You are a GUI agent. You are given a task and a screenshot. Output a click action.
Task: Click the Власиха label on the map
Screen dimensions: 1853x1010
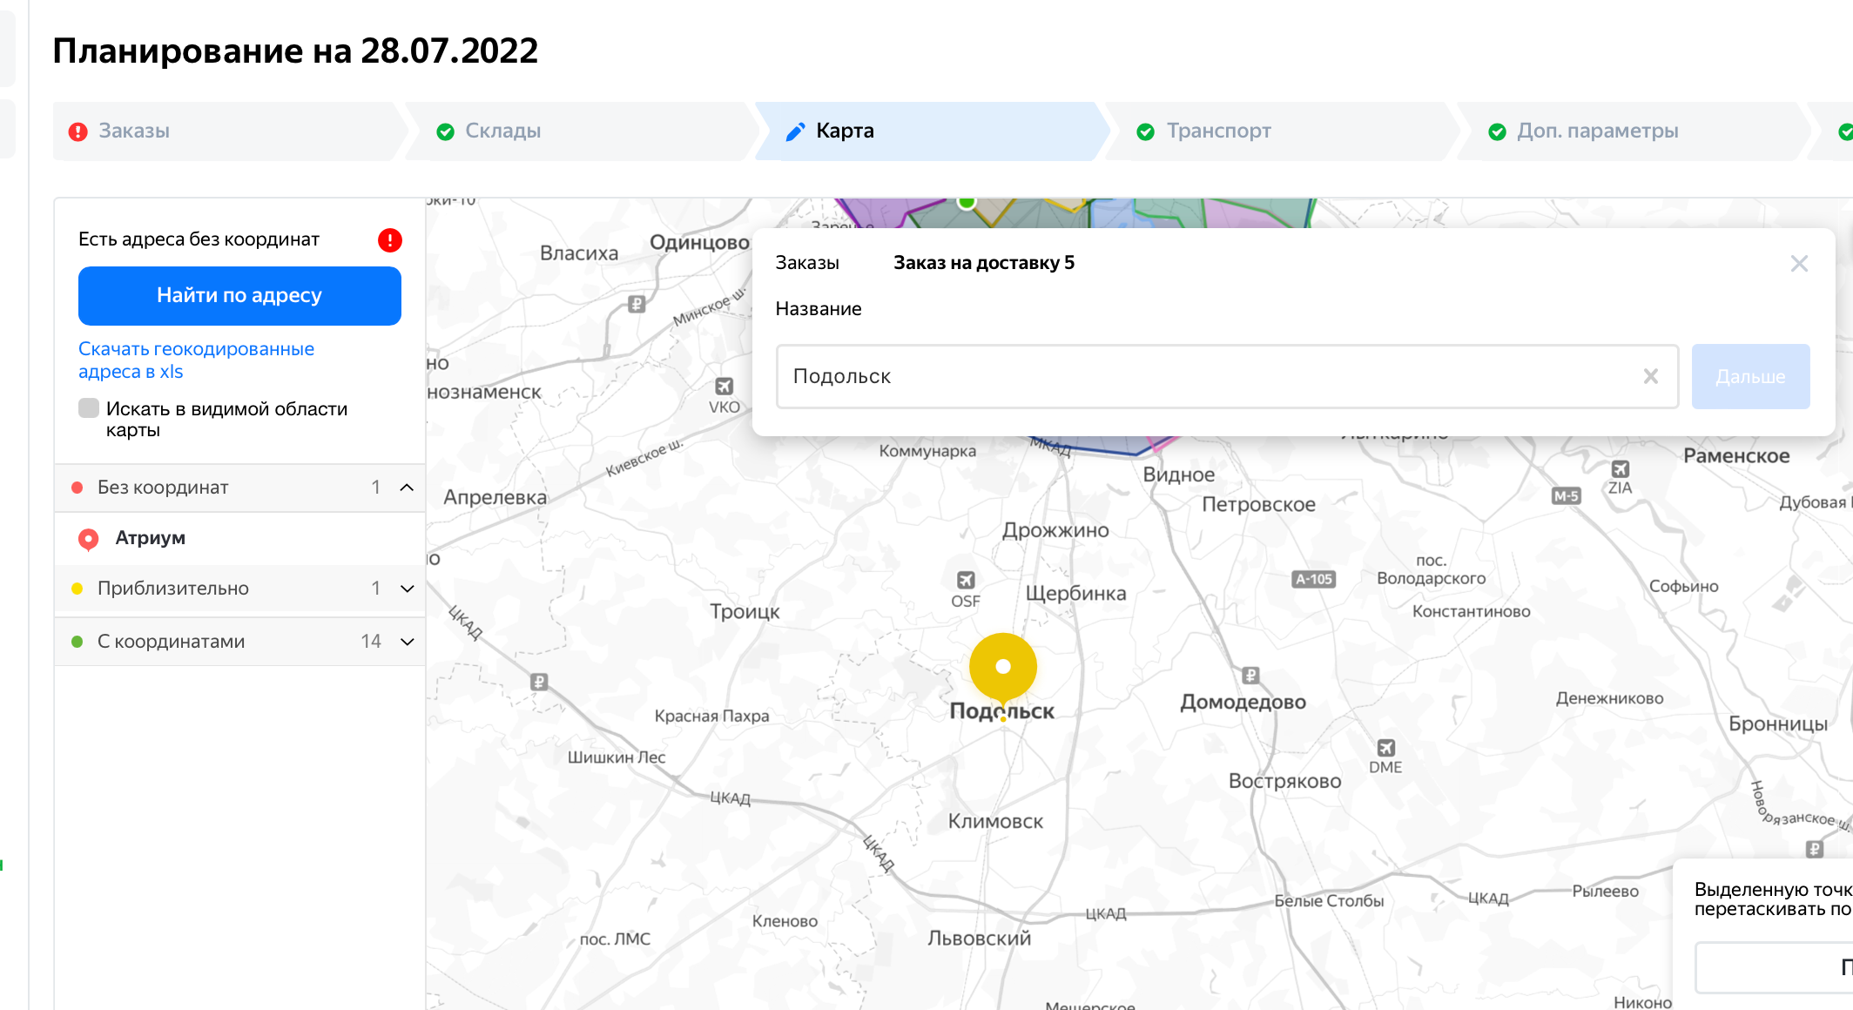[579, 253]
